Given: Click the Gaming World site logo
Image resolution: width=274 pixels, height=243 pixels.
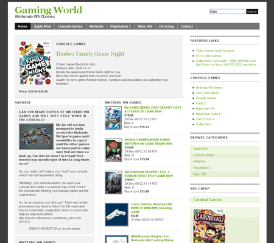Looking at the screenshot, I should coord(49,10).
